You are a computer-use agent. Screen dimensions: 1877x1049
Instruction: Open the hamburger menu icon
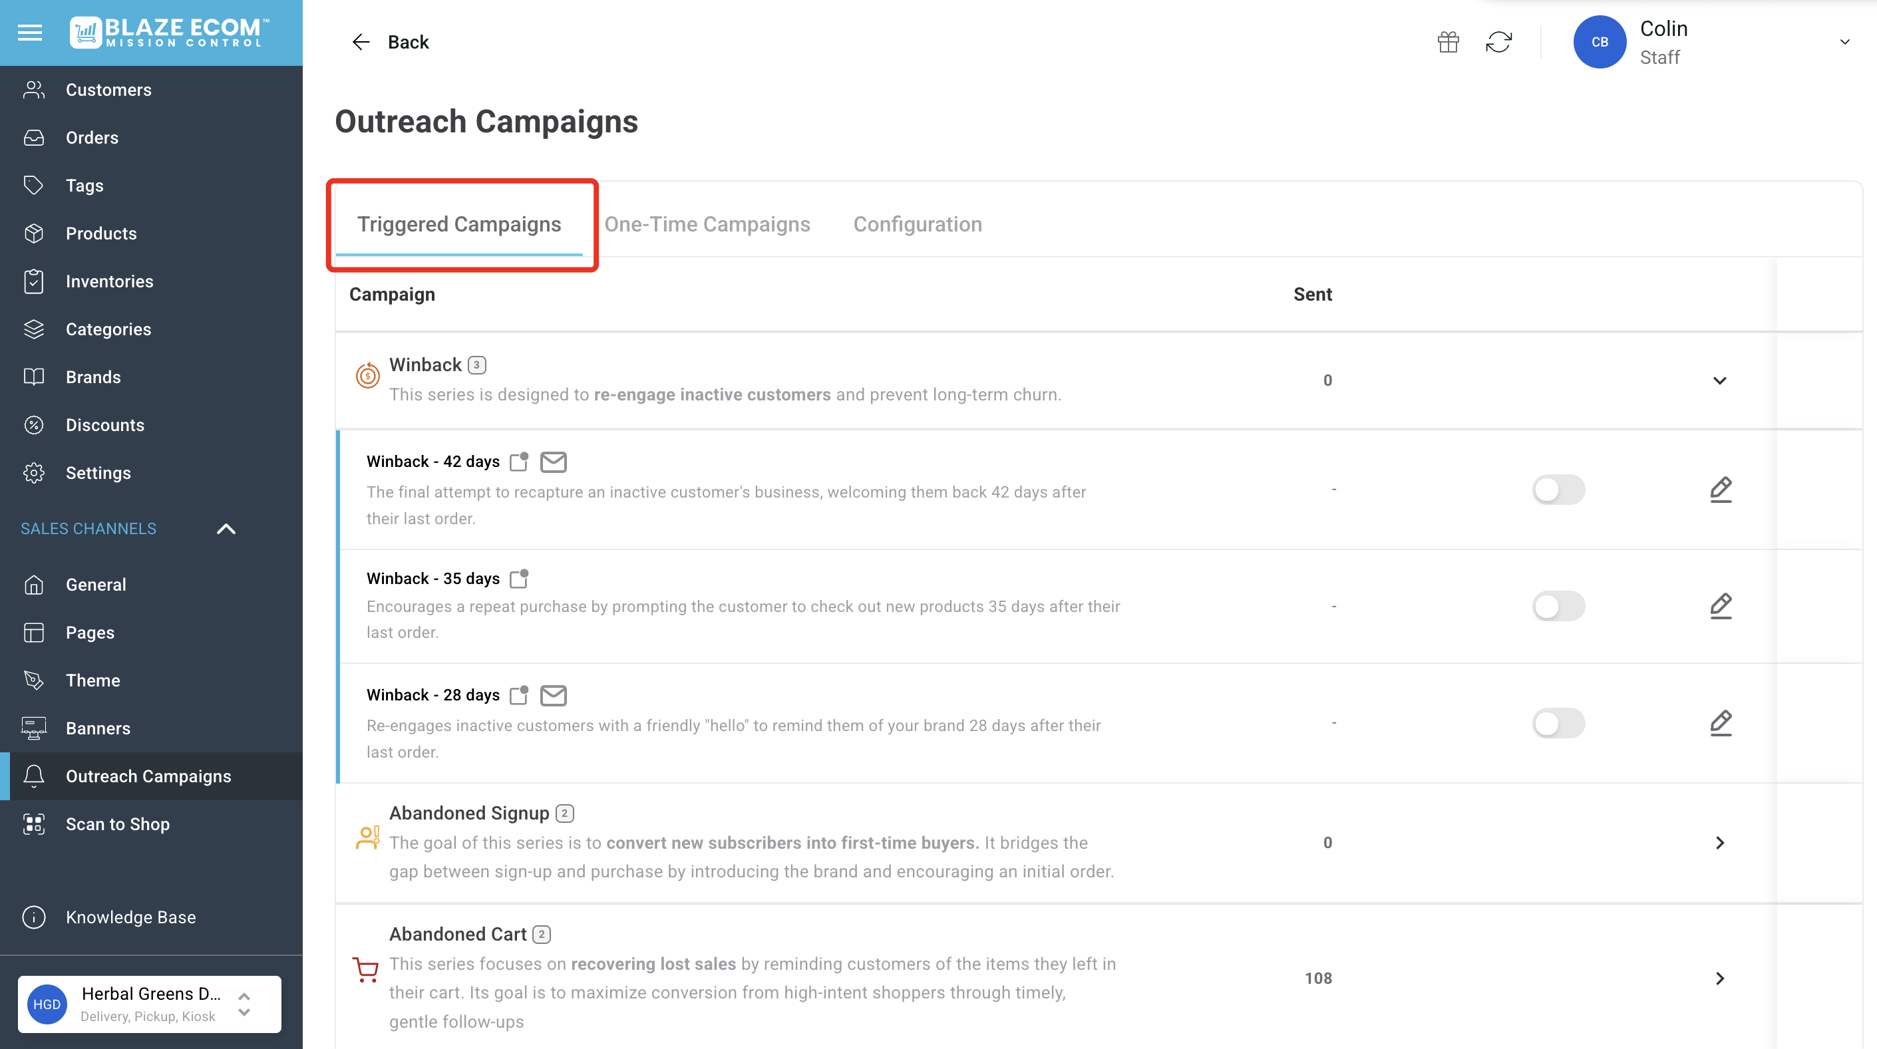(x=30, y=33)
